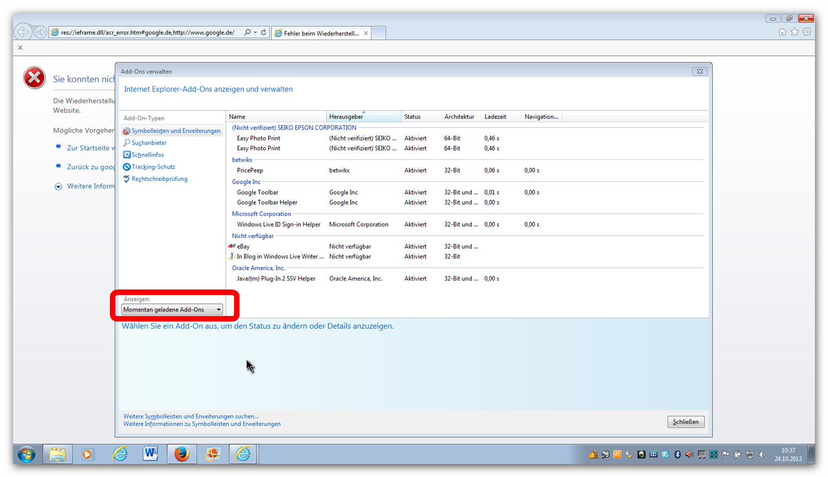This screenshot has width=828, height=477.
Task: Open the Anzeigen dropdown showing Momentan geladene Add-Ons
Action: pos(172,309)
